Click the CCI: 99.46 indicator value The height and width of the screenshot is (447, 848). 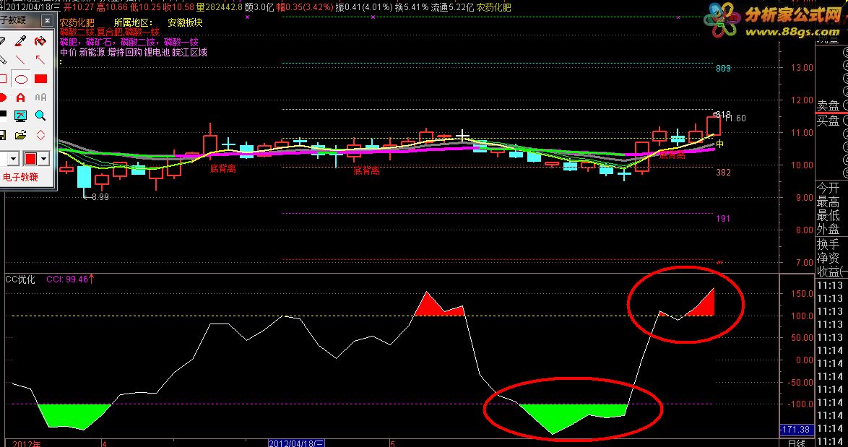(x=67, y=279)
